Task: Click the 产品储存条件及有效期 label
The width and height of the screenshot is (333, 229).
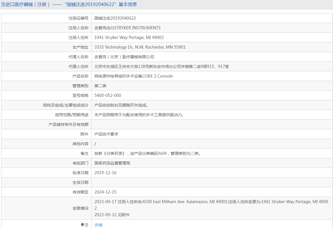Action: tap(68, 124)
